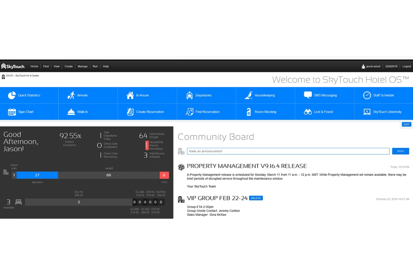413x275 pixels.
Task: Open the Housekeeping vacuum tile
Action: tap(265, 95)
